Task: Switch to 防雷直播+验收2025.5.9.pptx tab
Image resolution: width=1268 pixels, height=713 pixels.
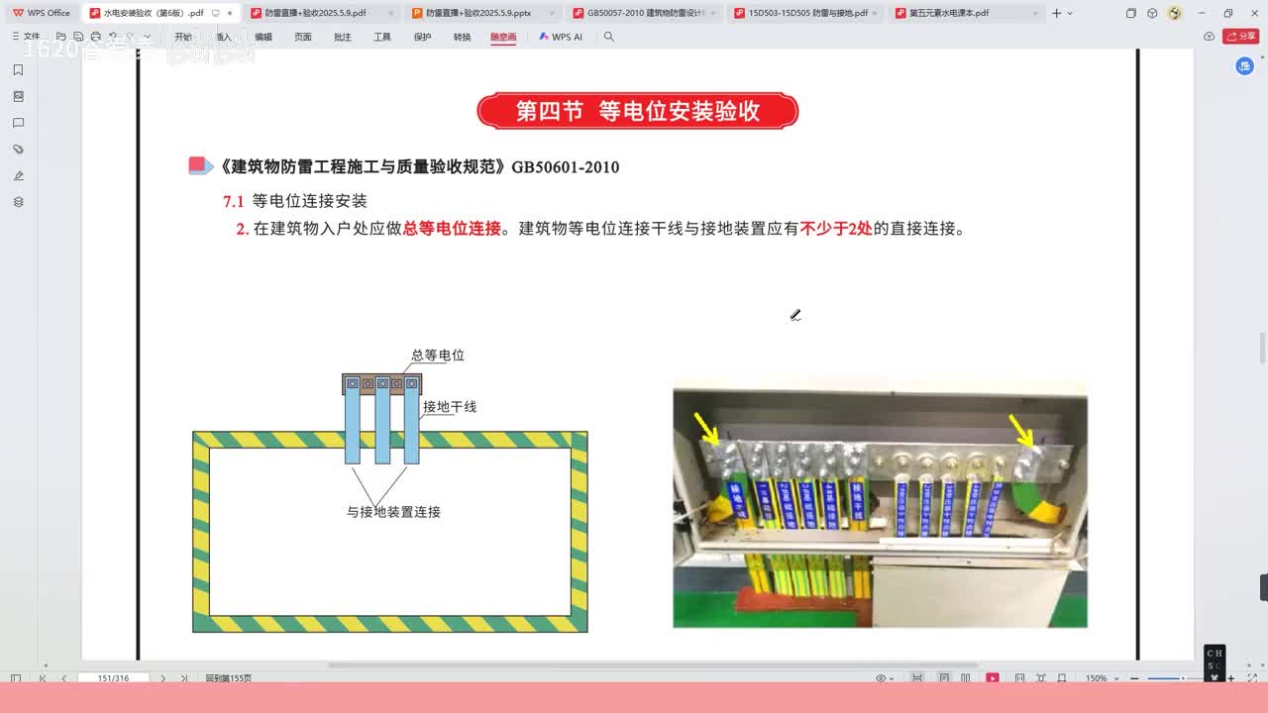Action: click(x=481, y=13)
